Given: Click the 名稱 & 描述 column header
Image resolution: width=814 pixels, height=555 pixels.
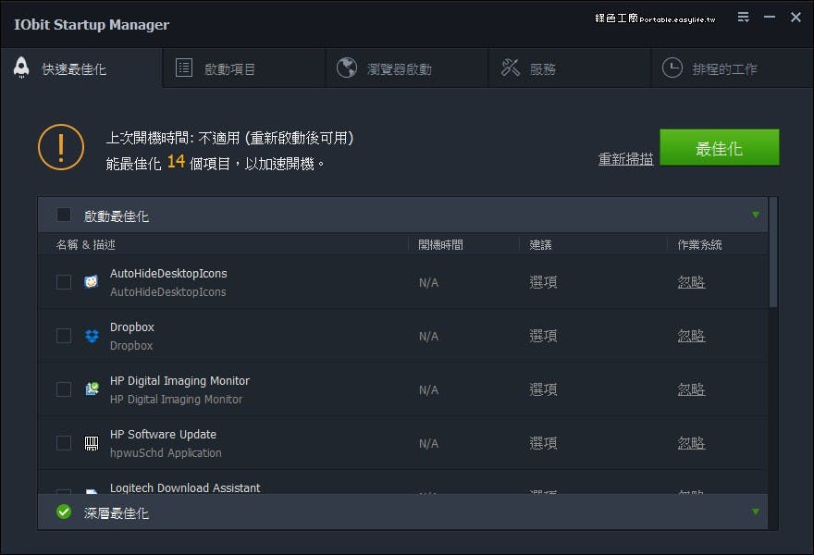Looking at the screenshot, I should [x=86, y=244].
